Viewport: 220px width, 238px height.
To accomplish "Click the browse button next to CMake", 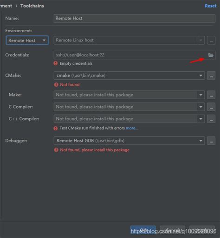I will coord(211,75).
